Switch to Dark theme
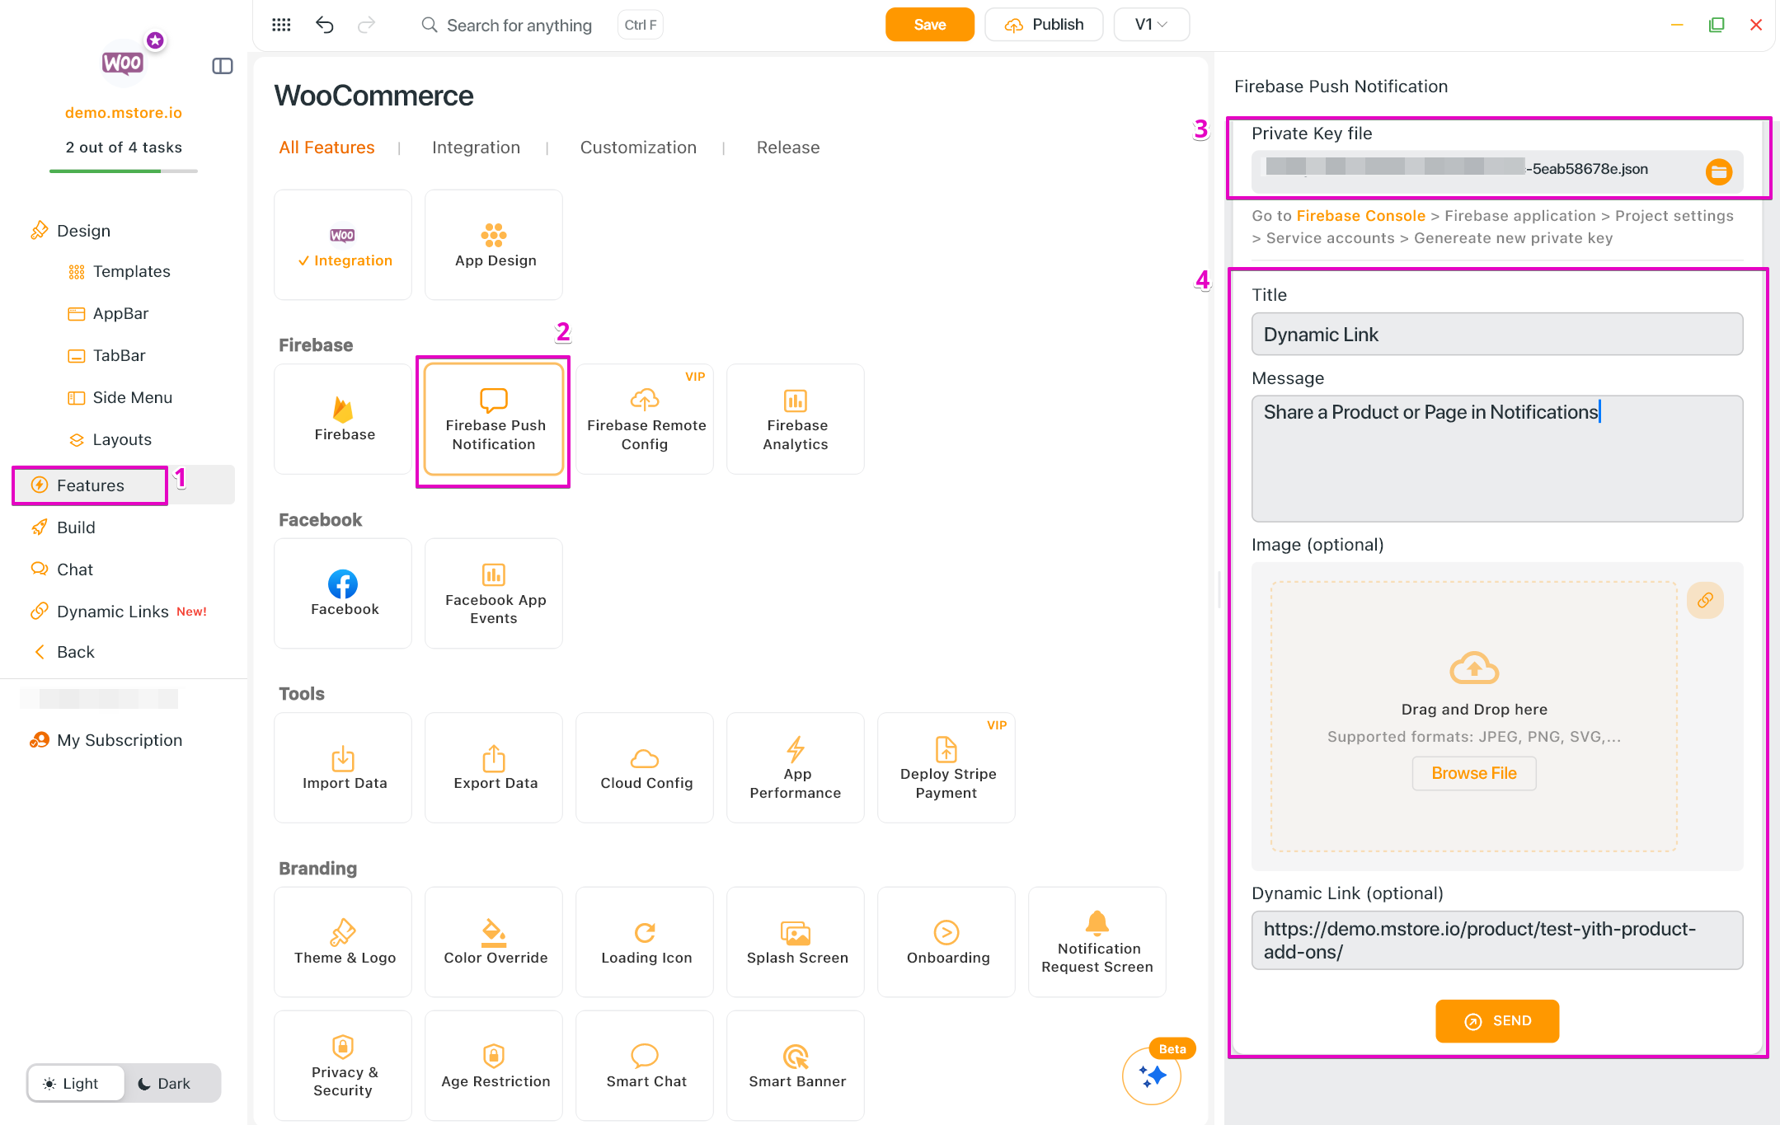Viewport: 1780px width, 1125px height. pyautogui.click(x=164, y=1083)
